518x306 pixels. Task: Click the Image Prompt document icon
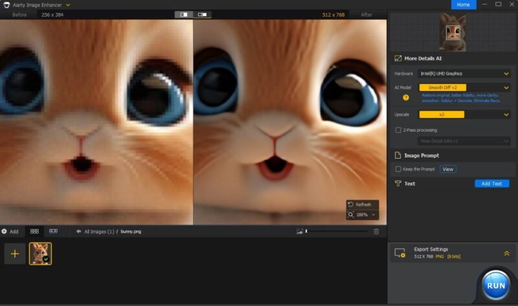[398, 156]
